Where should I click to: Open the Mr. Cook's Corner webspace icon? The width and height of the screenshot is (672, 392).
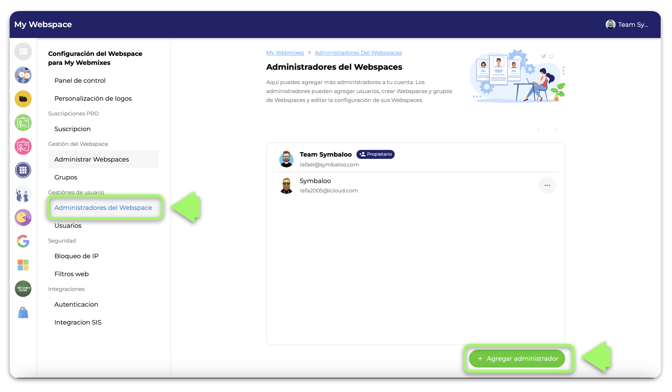[x=23, y=289]
